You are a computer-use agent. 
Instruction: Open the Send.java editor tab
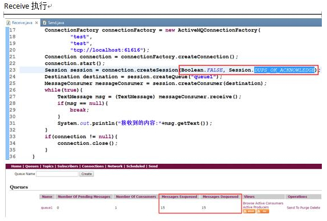click(56, 23)
